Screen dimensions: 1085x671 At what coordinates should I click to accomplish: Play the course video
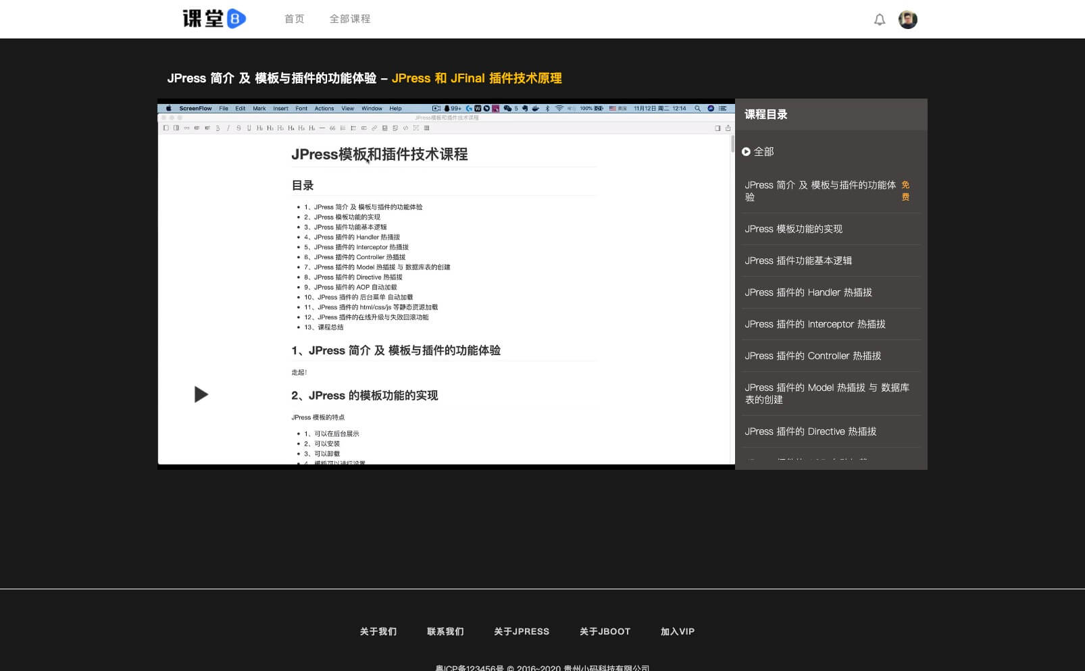(x=201, y=394)
